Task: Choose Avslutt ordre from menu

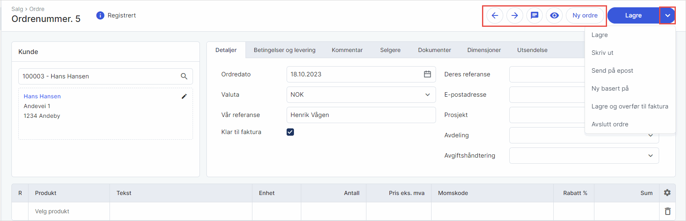Action: click(609, 124)
